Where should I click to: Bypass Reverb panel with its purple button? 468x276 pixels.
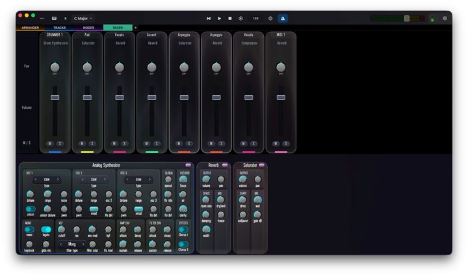pyautogui.click(x=225, y=165)
